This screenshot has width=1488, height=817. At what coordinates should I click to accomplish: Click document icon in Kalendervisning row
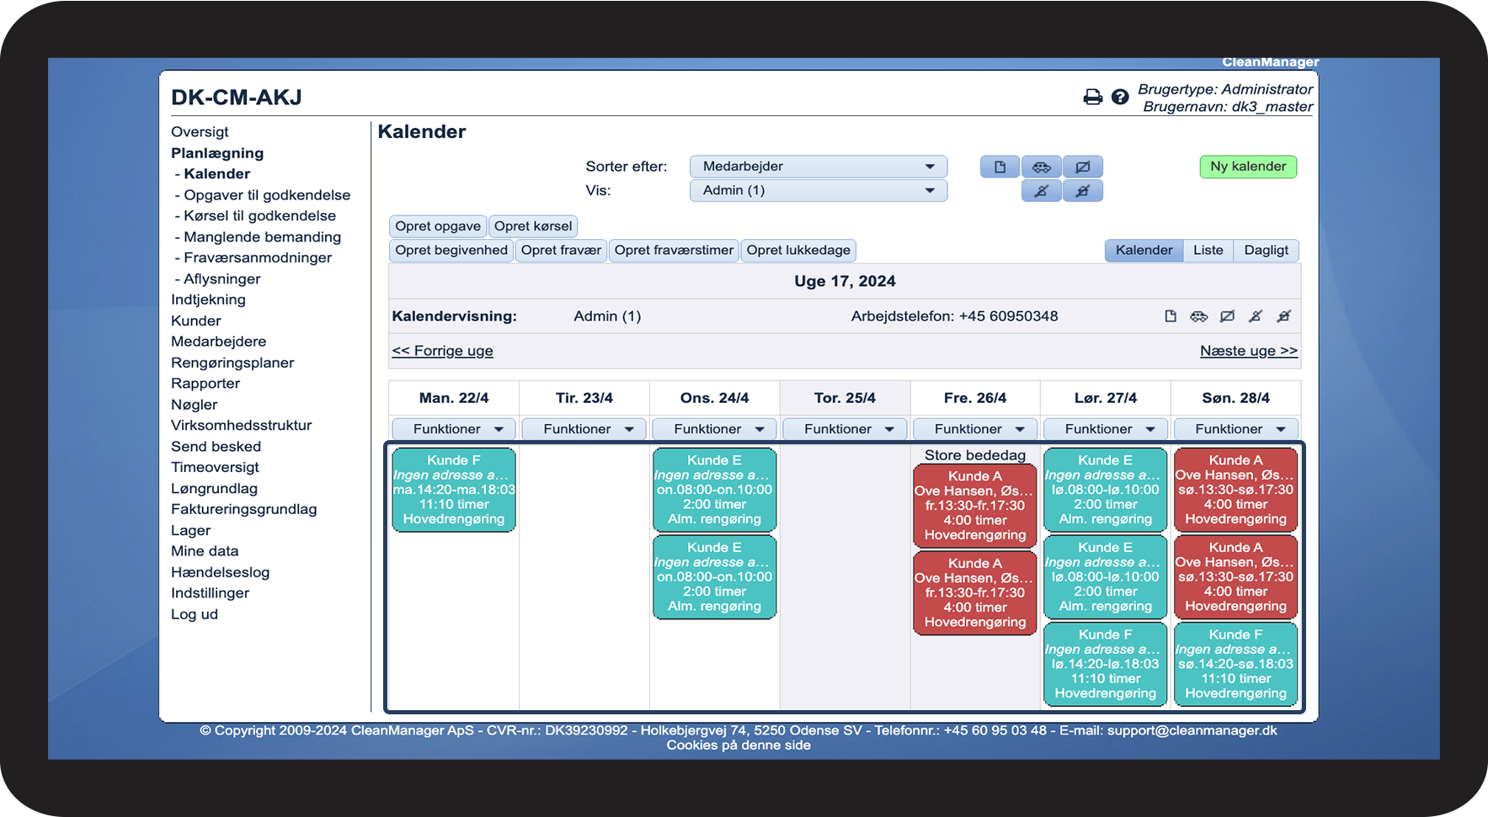coord(1171,316)
